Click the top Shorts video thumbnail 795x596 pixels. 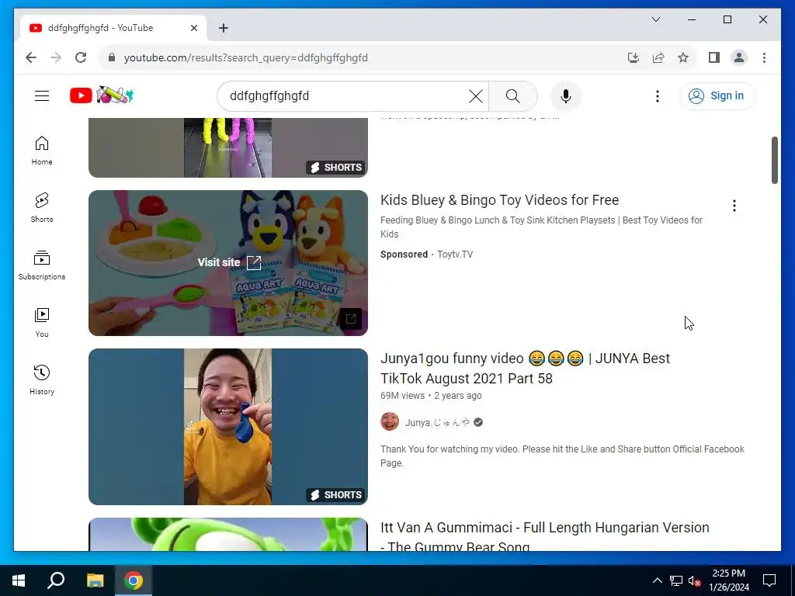tap(228, 147)
